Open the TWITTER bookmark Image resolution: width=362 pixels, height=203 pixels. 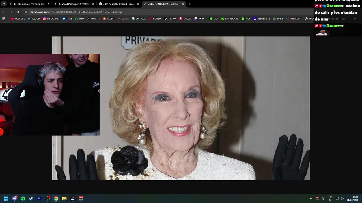pyautogui.click(x=93, y=19)
